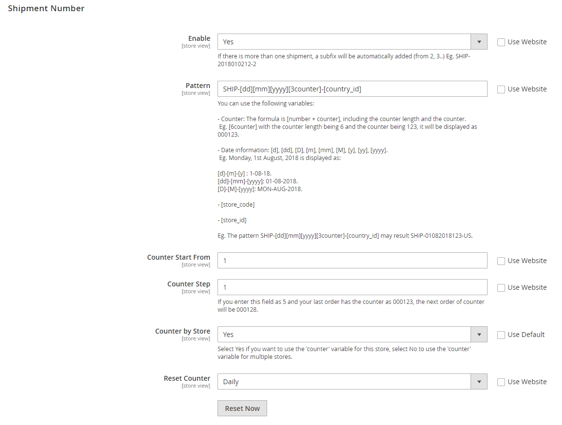Viewport: 562px width, 425px height.
Task: Enable Use Website for Counter Start From
Action: pyautogui.click(x=501, y=261)
